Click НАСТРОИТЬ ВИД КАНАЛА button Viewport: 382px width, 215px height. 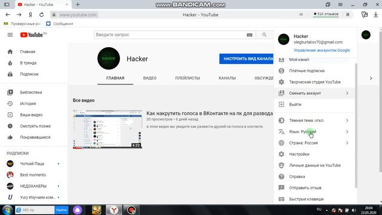pos(247,59)
